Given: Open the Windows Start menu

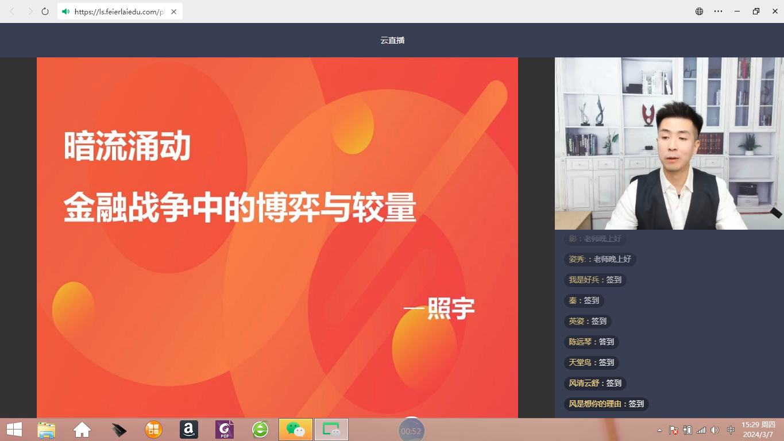Looking at the screenshot, I should 14,430.
